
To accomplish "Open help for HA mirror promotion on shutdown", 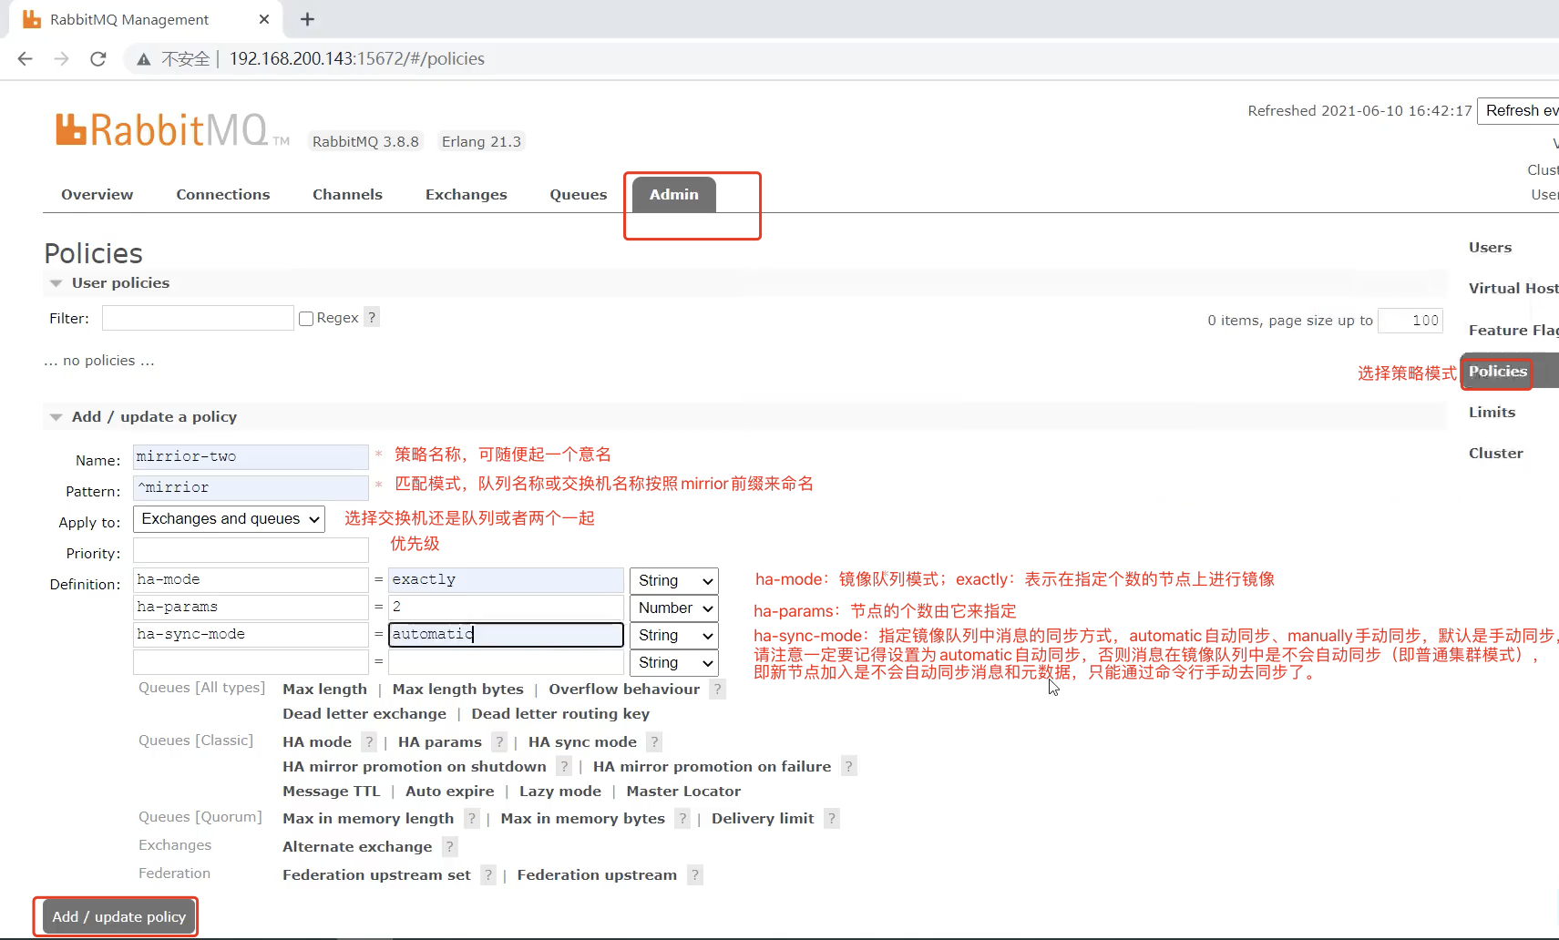I will (564, 767).
